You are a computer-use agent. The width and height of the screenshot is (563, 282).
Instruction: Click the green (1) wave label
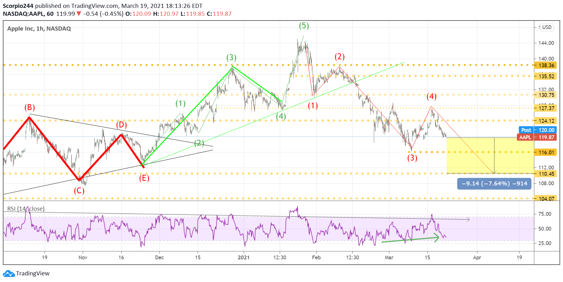pos(181,103)
